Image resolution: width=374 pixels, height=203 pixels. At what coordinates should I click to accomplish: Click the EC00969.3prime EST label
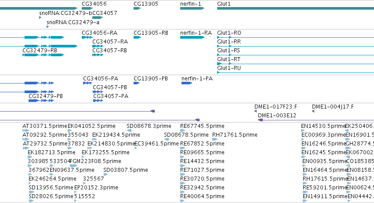pyautogui.click(x=323, y=135)
